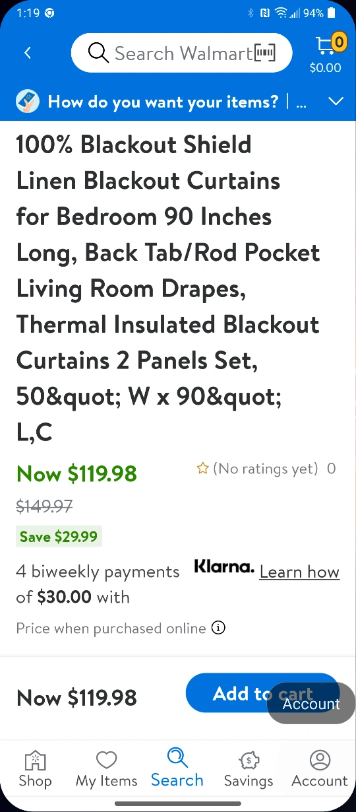Viewport: 356px width, 812px height.
Task: Switch to the Search tab
Action: click(x=177, y=768)
